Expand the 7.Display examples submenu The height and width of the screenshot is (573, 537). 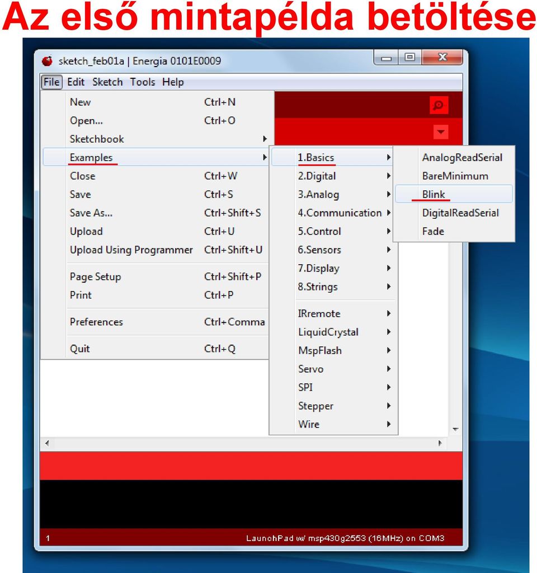[333, 268]
